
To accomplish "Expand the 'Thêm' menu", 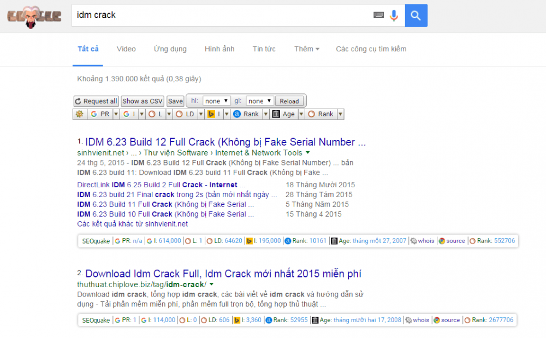I will pyautogui.click(x=307, y=49).
